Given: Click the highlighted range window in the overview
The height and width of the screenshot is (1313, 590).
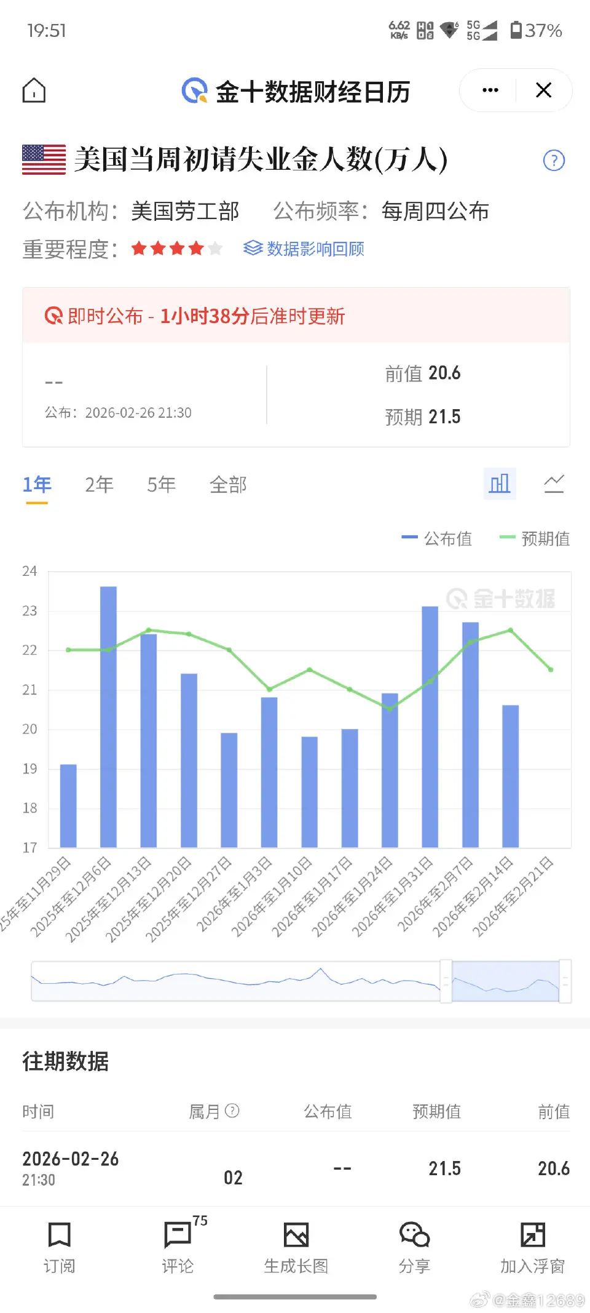Looking at the screenshot, I should click(x=505, y=981).
